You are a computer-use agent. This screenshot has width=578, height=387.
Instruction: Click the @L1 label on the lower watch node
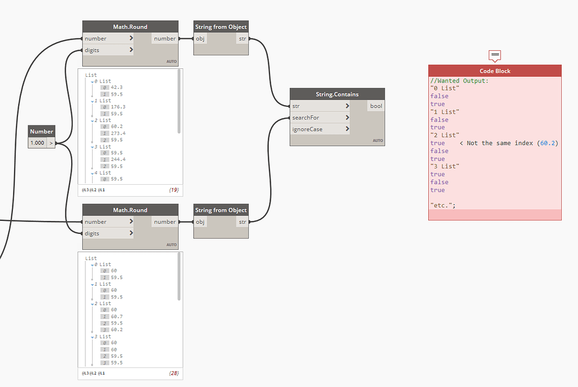(102, 373)
